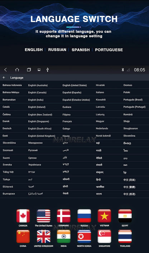Image resolution: width=149 pixels, height=253 pixels.
Task: Click the Canada flag icon
Action: coord(23,216)
